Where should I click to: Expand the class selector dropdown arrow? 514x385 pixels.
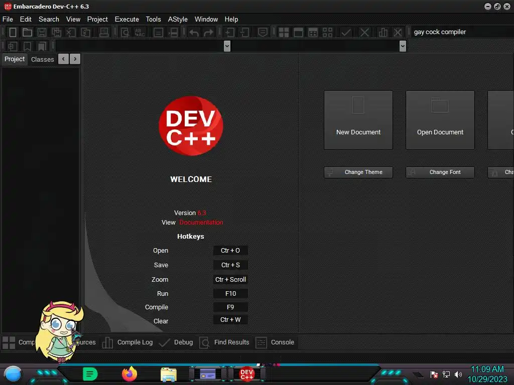click(x=227, y=46)
